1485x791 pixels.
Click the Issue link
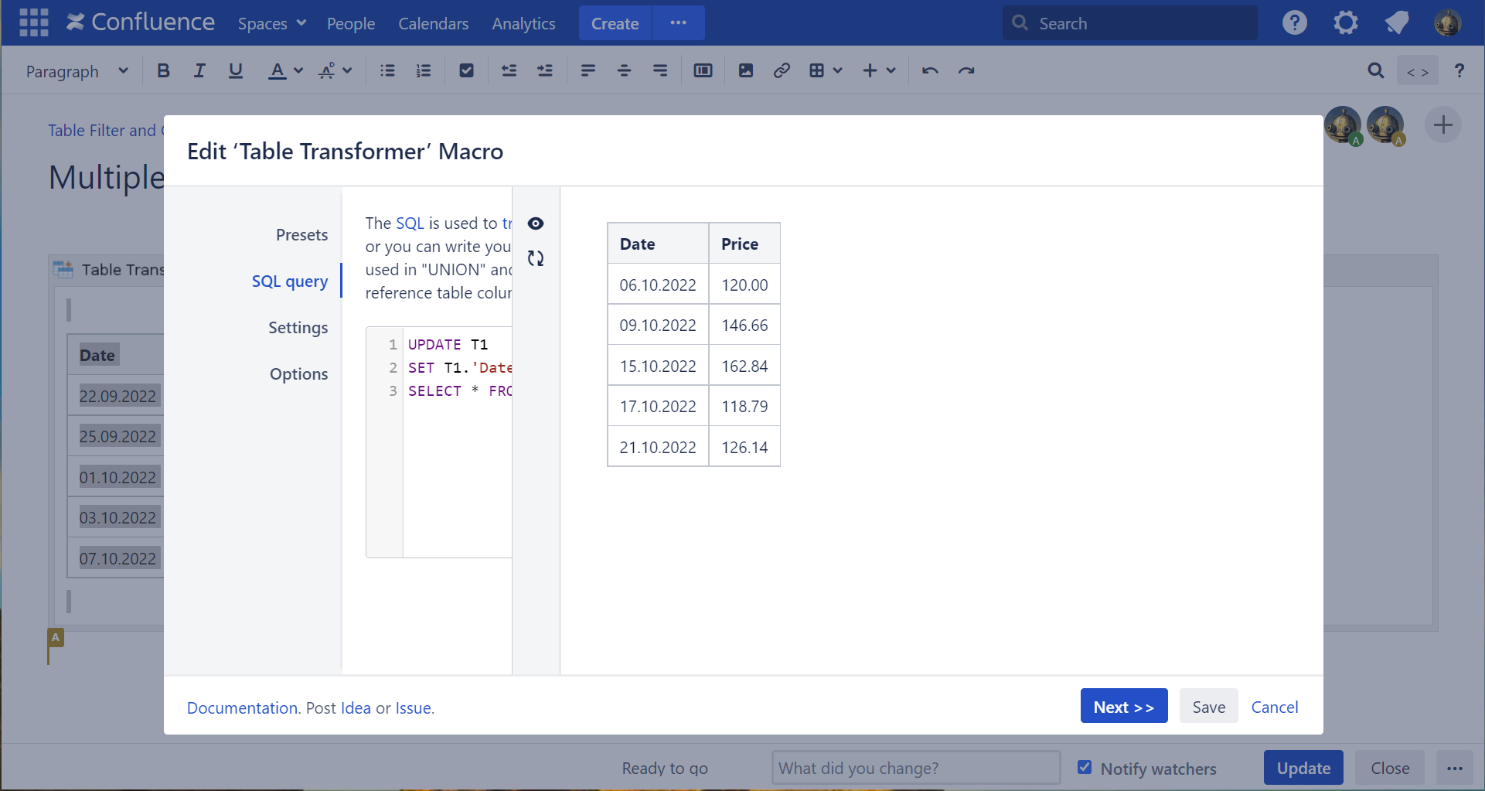coord(413,708)
